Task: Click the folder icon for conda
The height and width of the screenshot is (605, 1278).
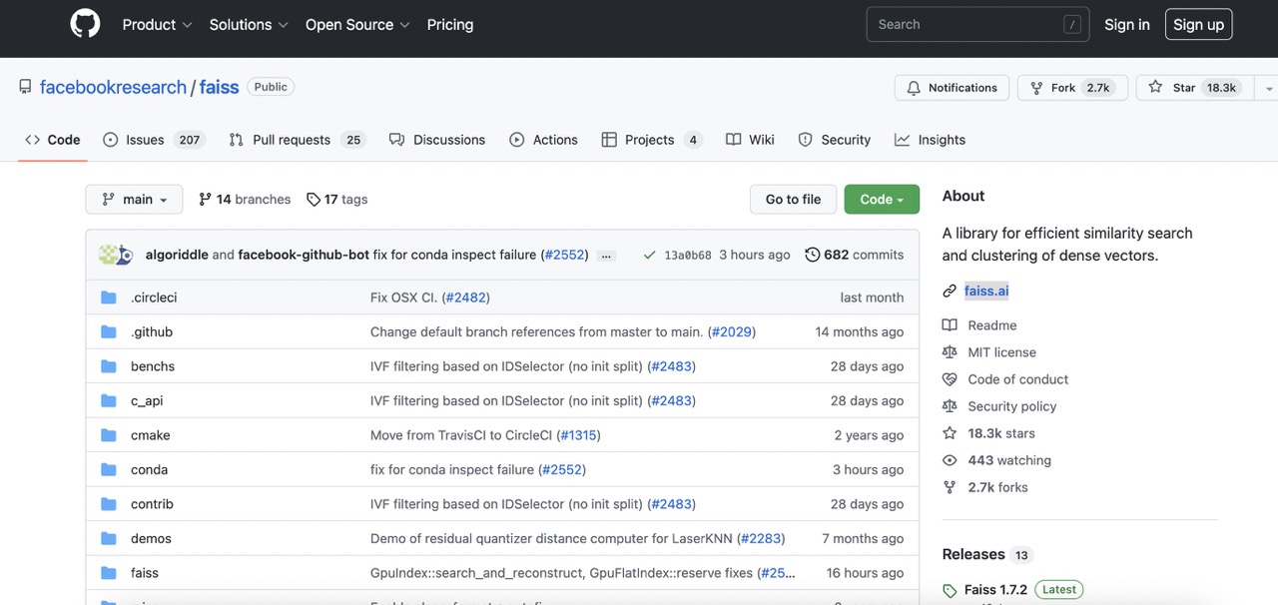Action: tap(109, 469)
